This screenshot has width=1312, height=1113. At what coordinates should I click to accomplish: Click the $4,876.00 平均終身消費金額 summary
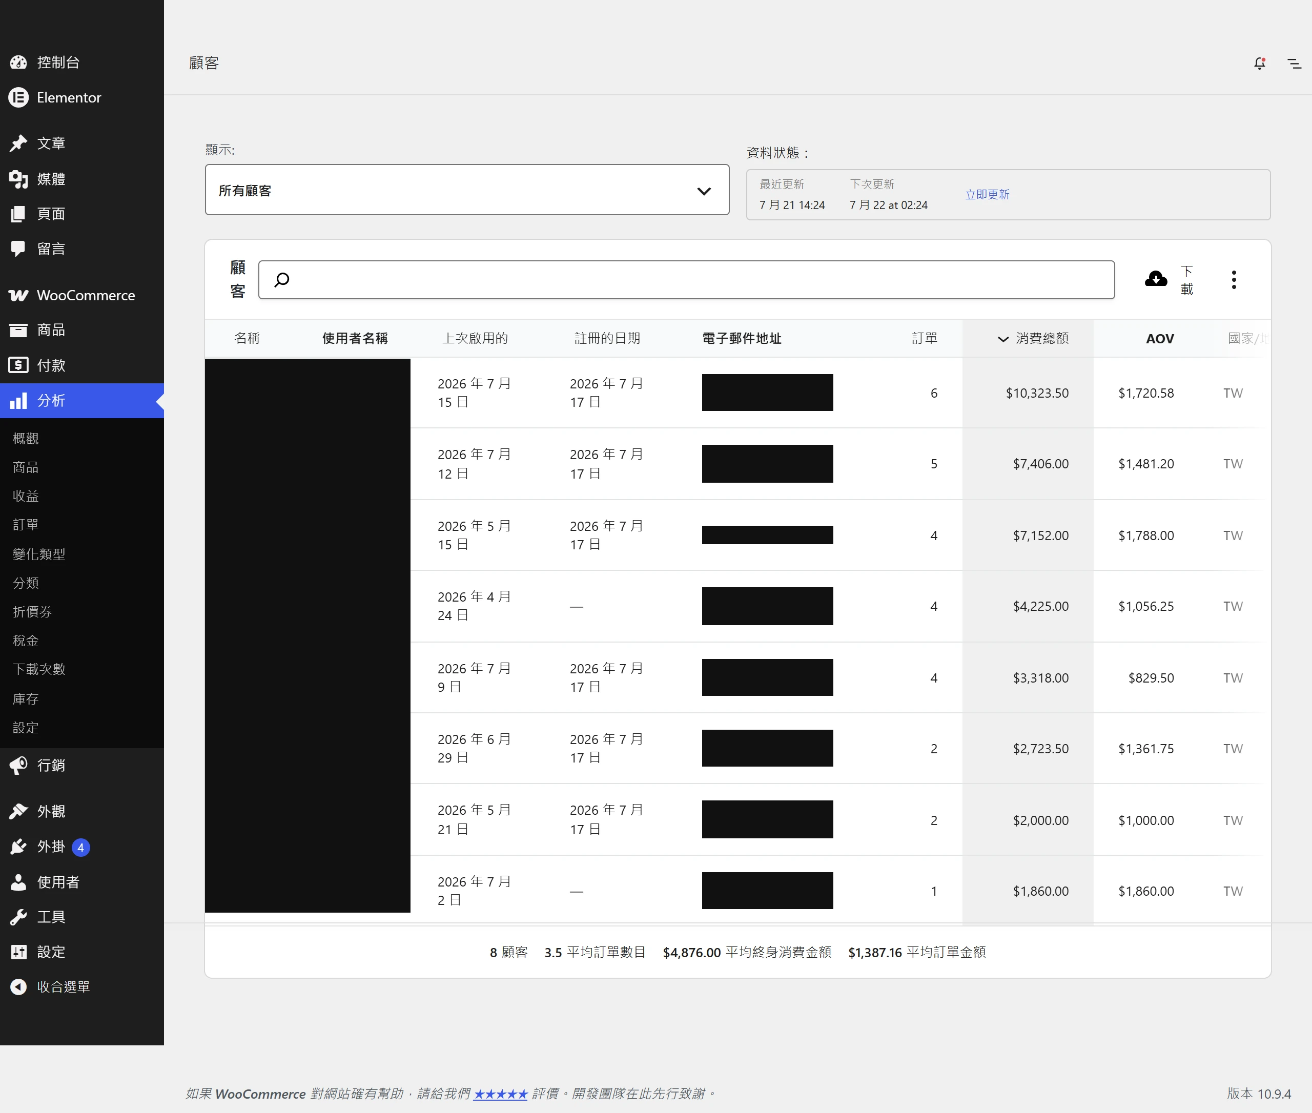point(747,952)
